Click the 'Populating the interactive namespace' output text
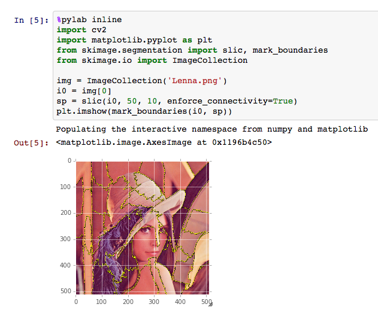Screen dimensions: 378x310 [x=212, y=129]
